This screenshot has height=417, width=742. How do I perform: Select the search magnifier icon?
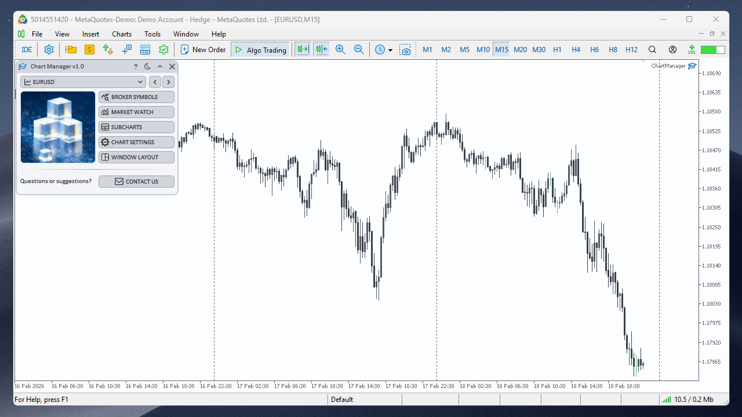point(652,49)
